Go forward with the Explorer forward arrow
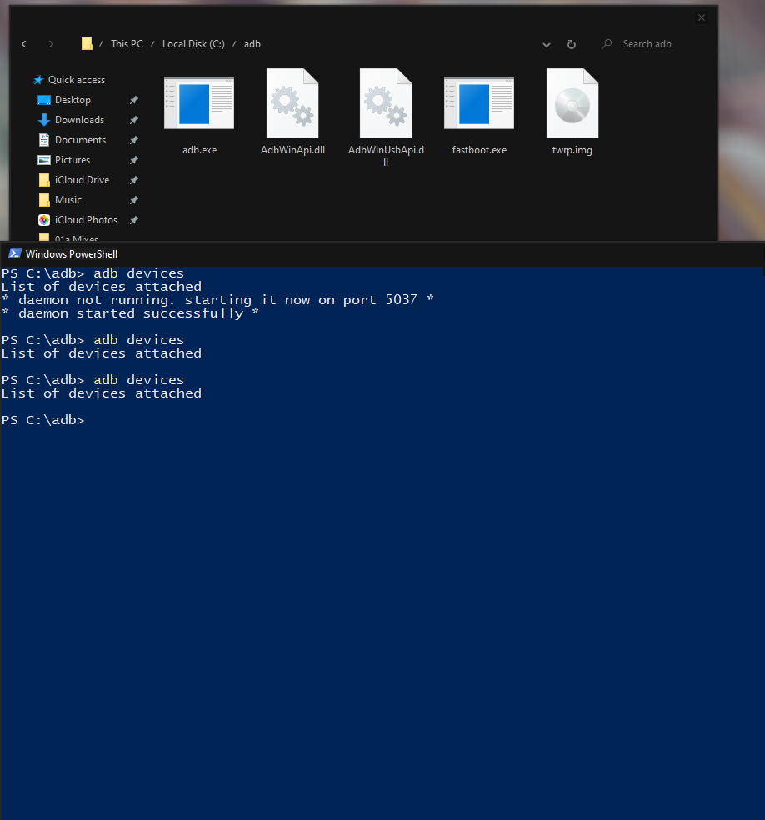The image size is (765, 820). click(x=51, y=44)
